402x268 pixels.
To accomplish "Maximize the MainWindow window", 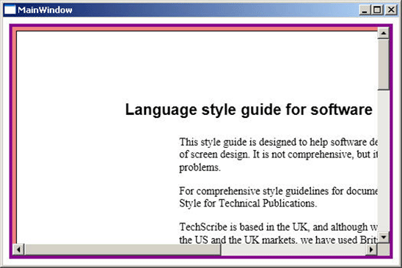I will click(377, 10).
